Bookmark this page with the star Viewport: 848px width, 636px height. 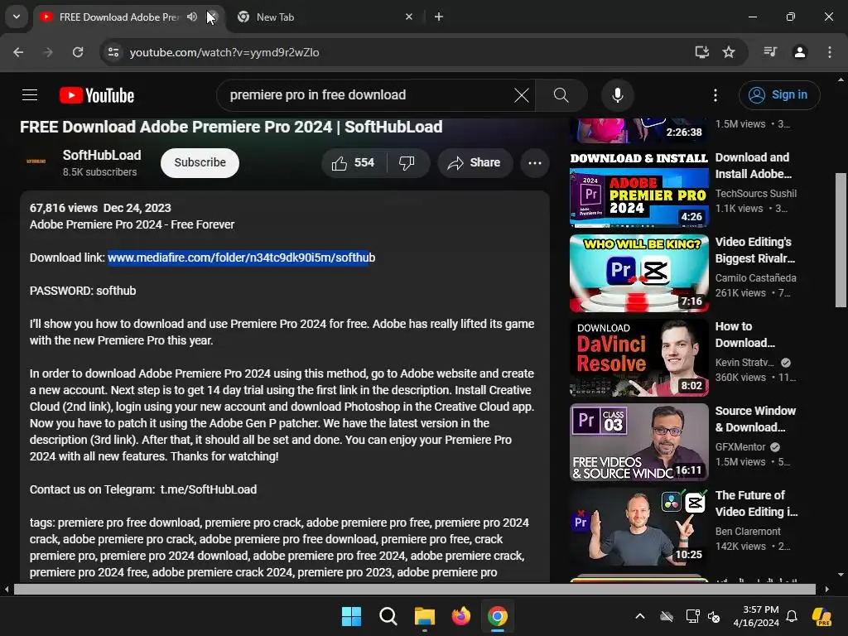729,52
